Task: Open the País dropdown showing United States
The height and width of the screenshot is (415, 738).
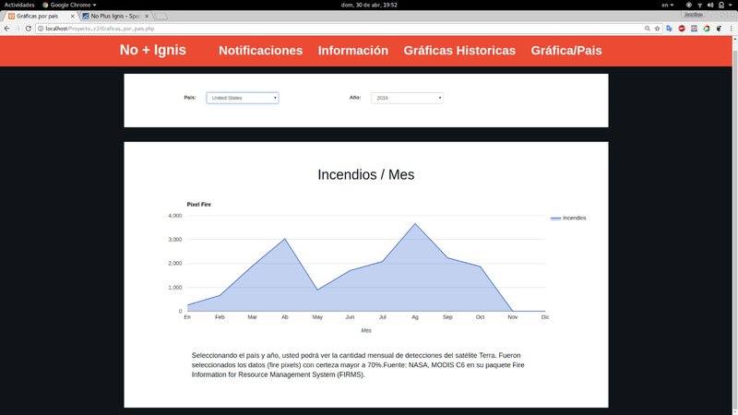Action: tap(243, 98)
